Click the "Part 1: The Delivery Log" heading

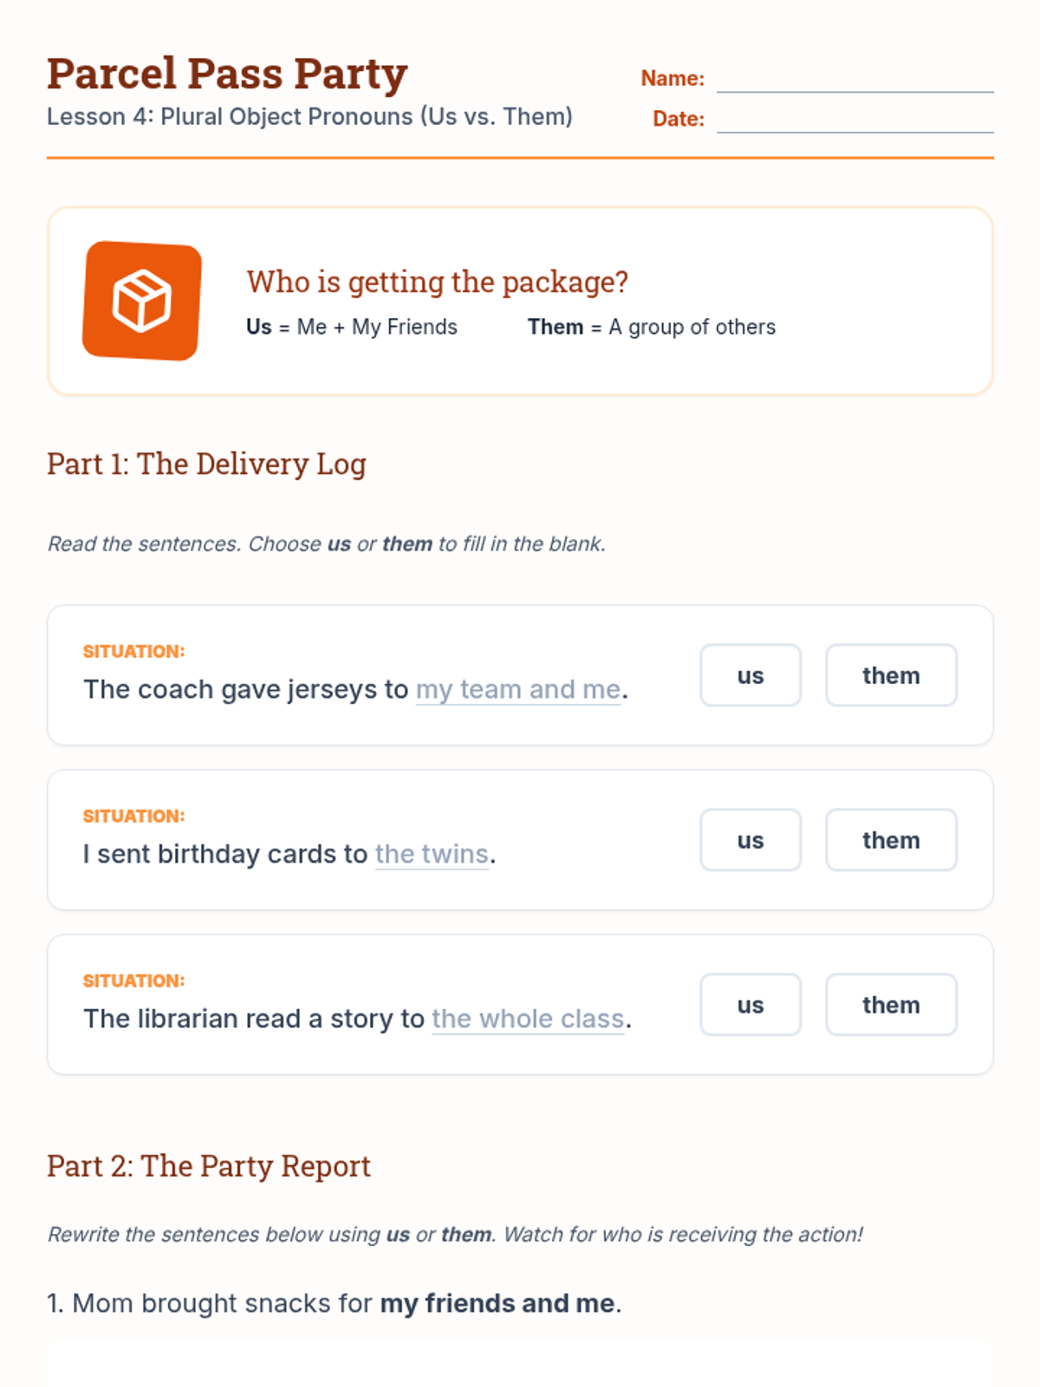click(206, 464)
